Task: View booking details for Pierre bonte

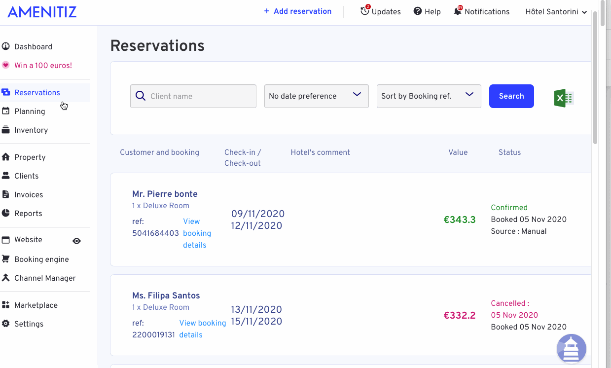Action: click(x=197, y=233)
